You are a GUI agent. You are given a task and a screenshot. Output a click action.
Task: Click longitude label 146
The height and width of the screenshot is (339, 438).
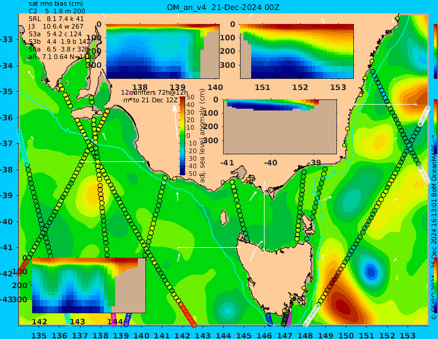264,335
